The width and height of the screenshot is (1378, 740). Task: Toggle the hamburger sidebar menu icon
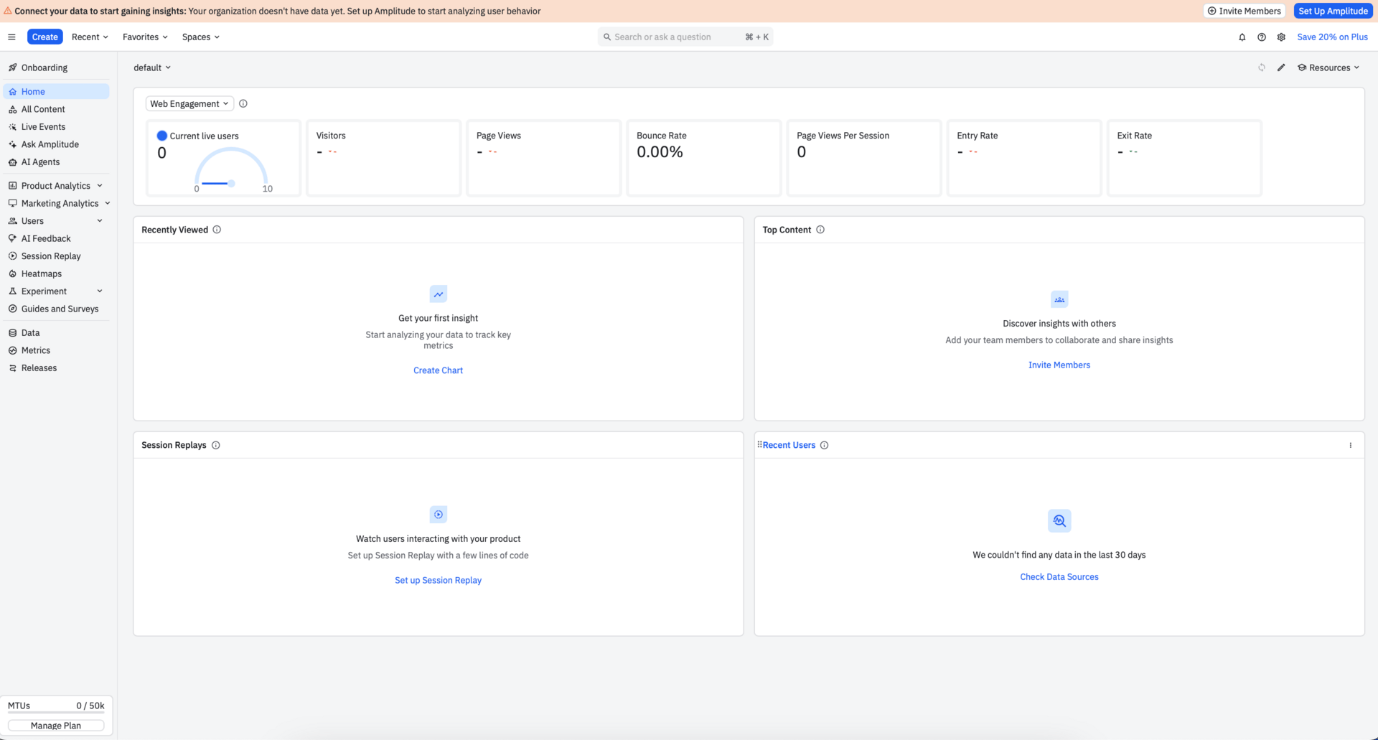11,37
